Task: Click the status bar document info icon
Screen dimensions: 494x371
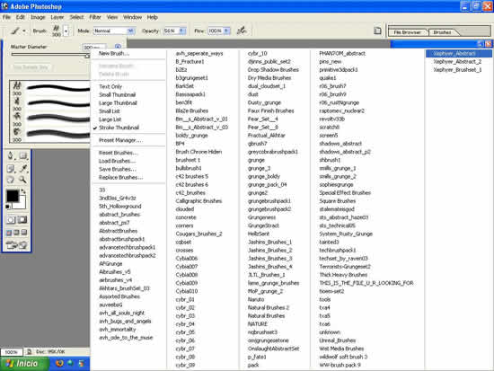Action: pos(29,352)
